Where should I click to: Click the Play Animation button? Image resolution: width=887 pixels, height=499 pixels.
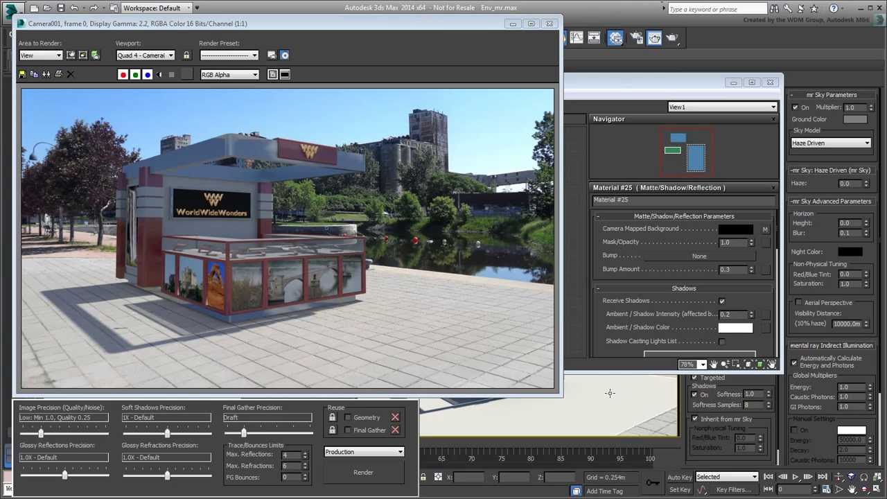[796, 477]
